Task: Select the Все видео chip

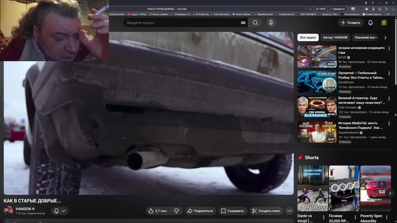Action: [x=308, y=37]
